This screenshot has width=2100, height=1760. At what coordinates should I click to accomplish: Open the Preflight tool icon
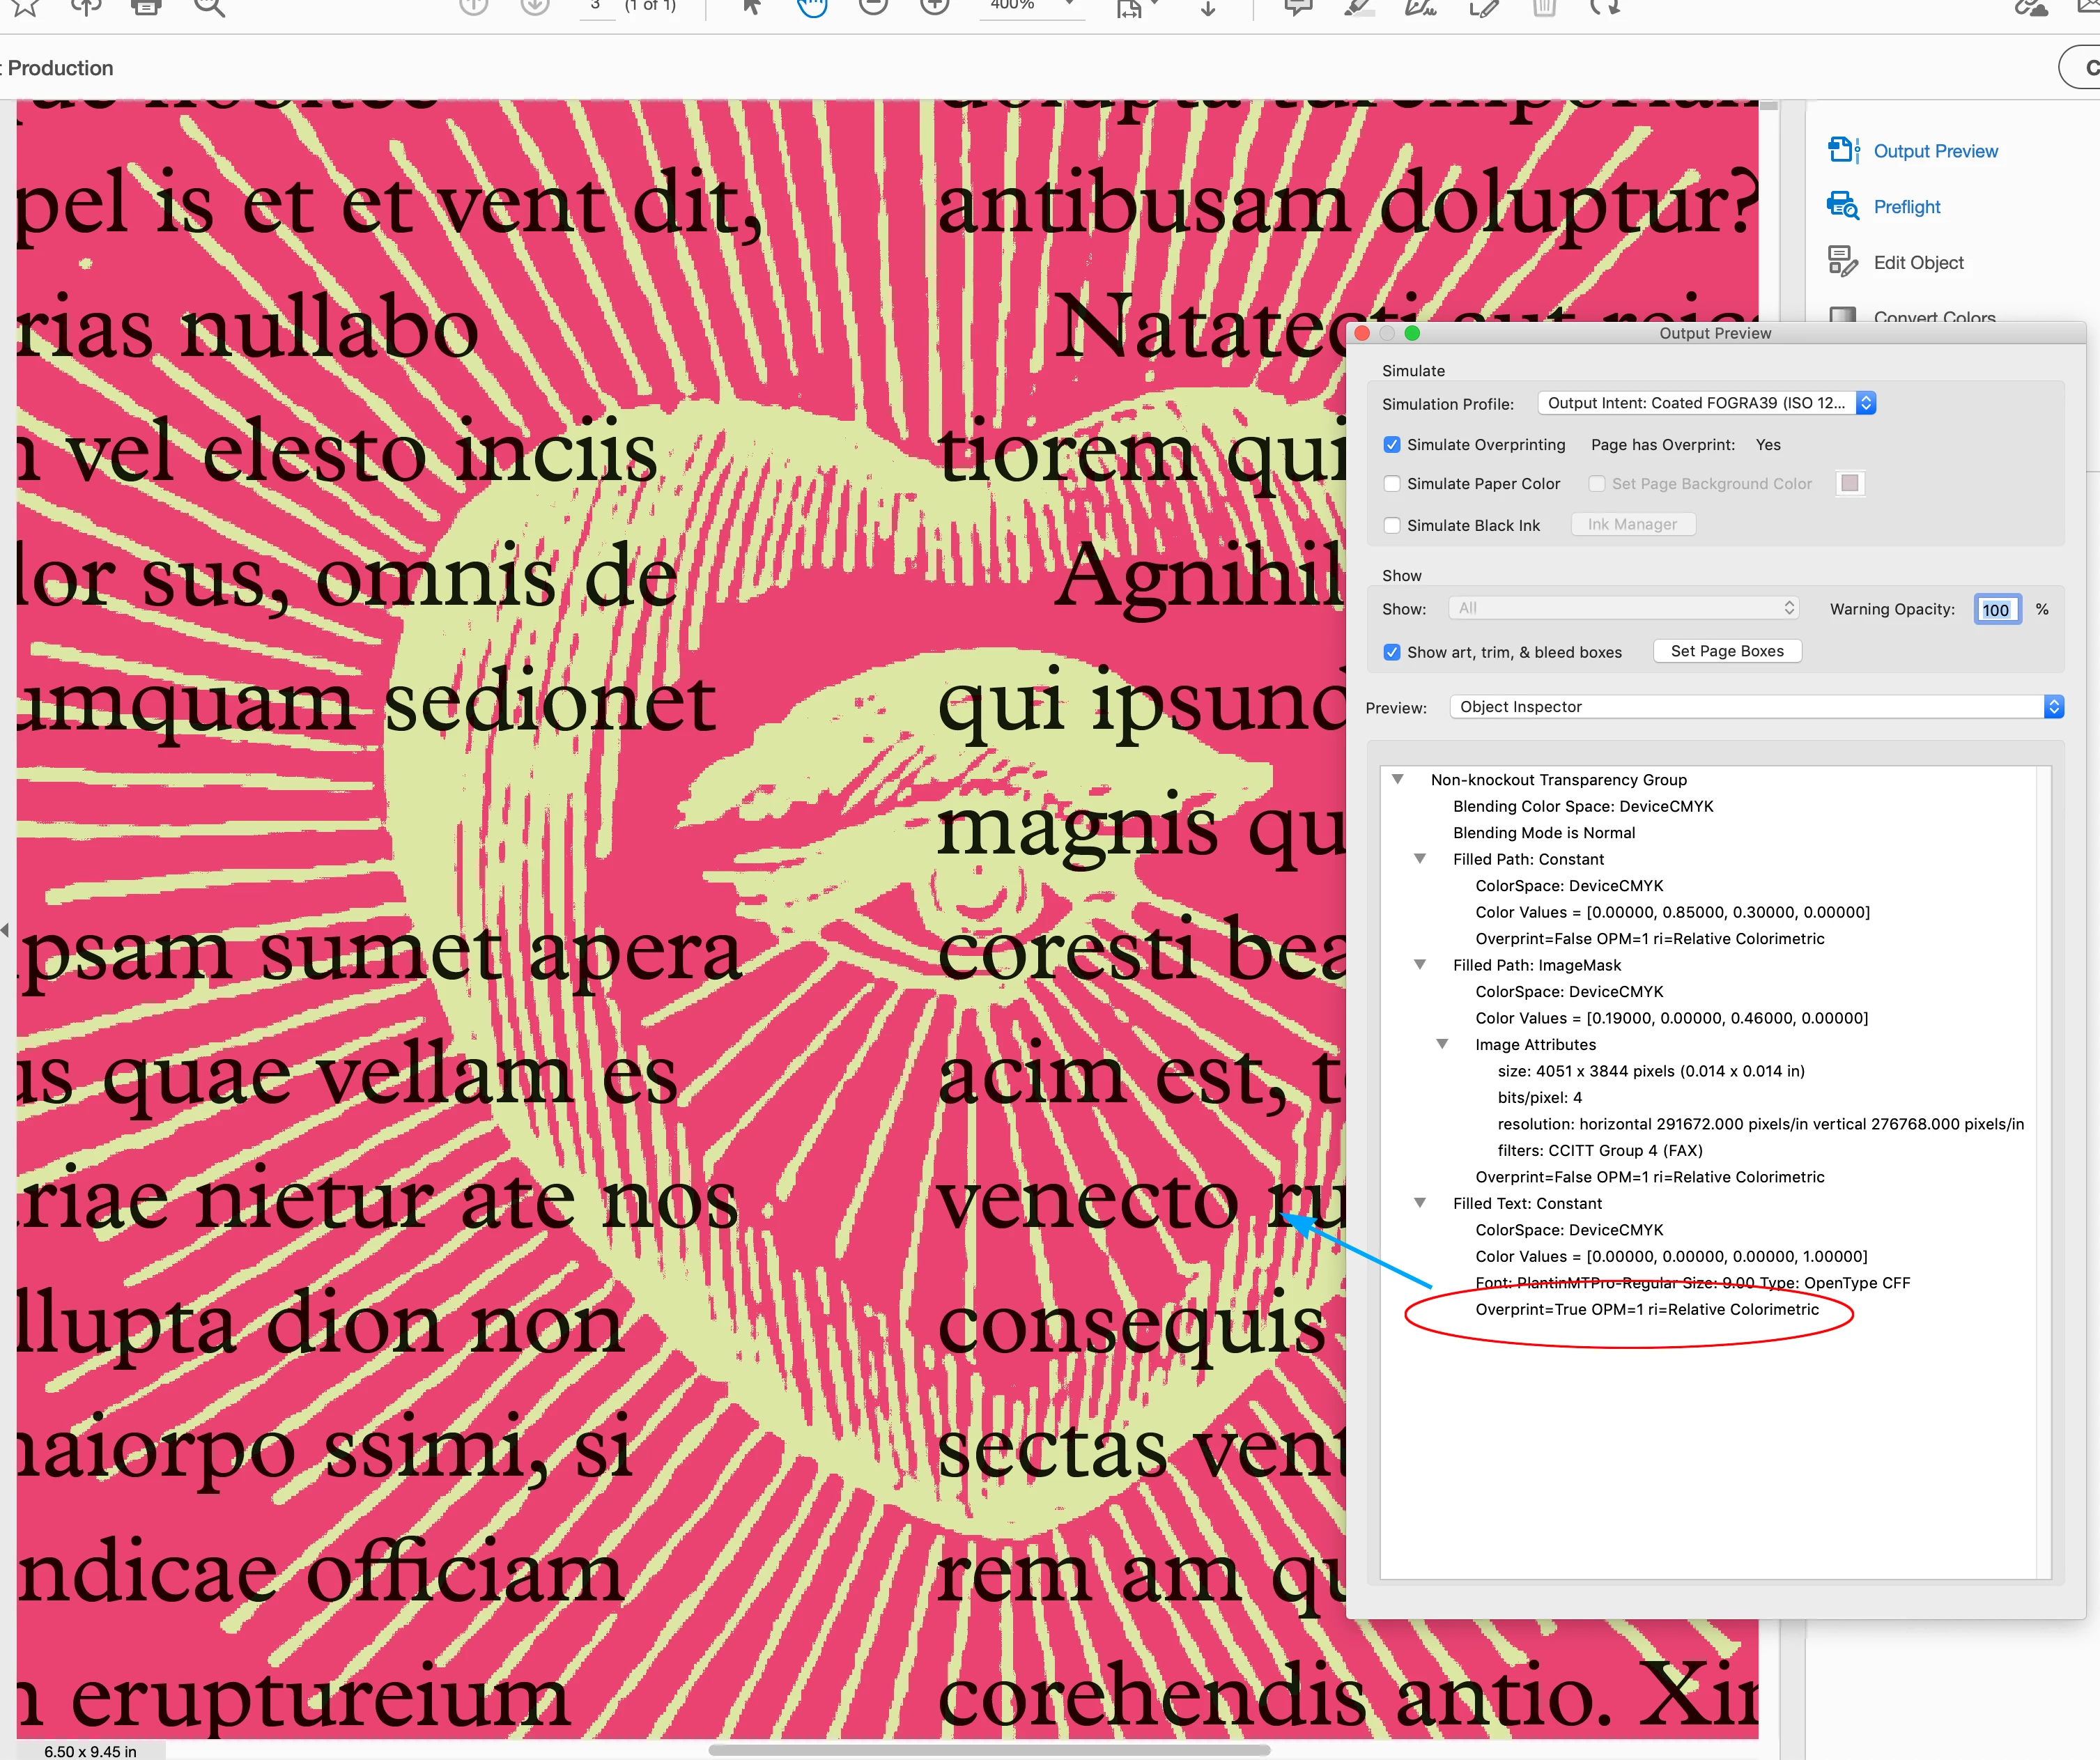pyautogui.click(x=1842, y=206)
